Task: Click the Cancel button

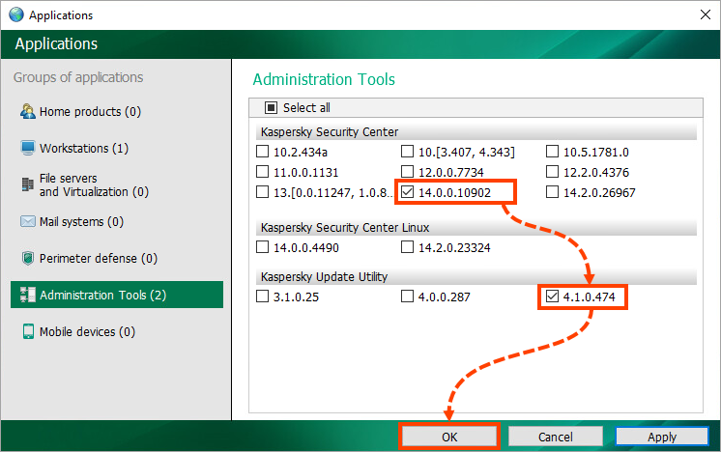Action: tap(556, 437)
